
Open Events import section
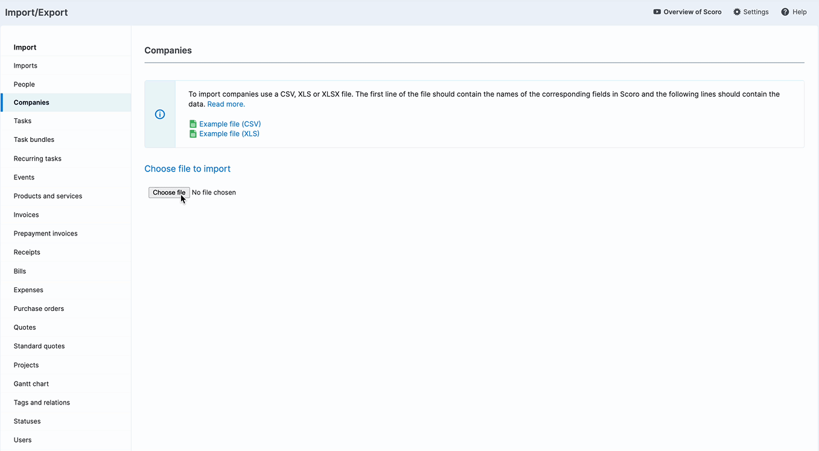click(x=66, y=178)
